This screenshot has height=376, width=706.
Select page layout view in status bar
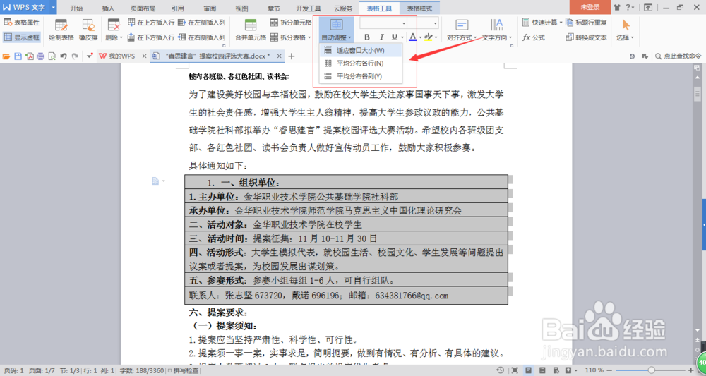pos(529,370)
